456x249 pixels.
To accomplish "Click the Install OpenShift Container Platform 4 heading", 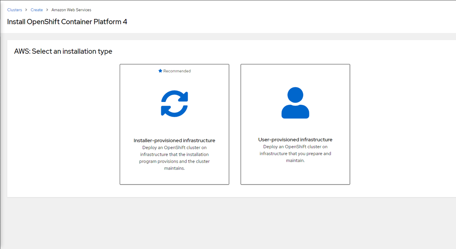I will pos(67,22).
